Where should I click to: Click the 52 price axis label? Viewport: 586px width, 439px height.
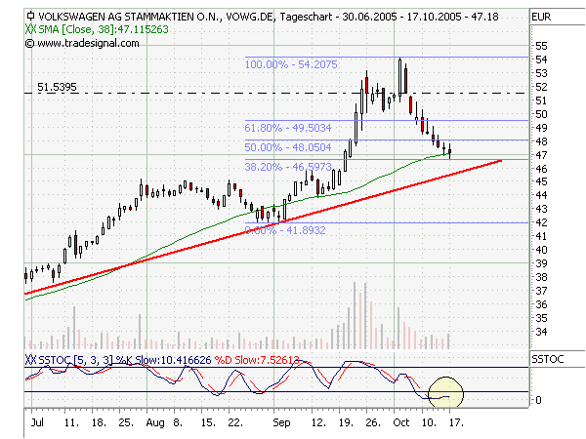(x=541, y=87)
